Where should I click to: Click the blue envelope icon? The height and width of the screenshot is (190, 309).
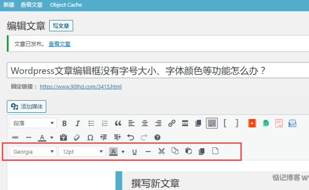[293, 123]
